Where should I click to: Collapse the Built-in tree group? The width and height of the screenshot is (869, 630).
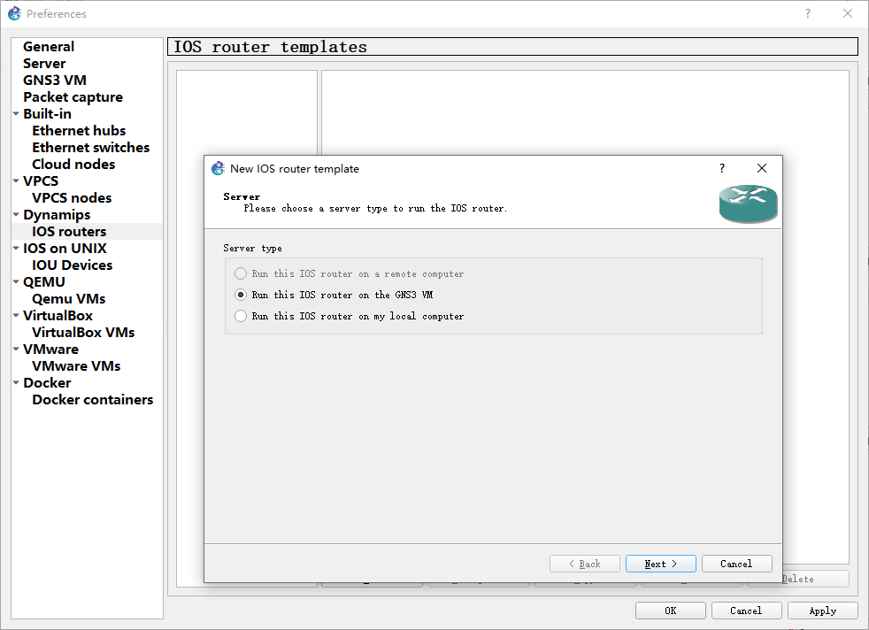[x=16, y=113]
